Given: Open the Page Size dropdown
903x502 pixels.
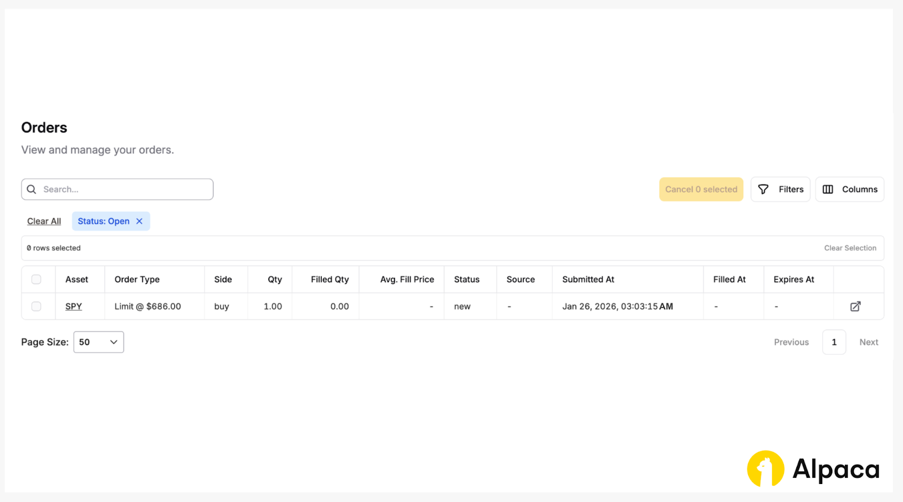Looking at the screenshot, I should (98, 342).
